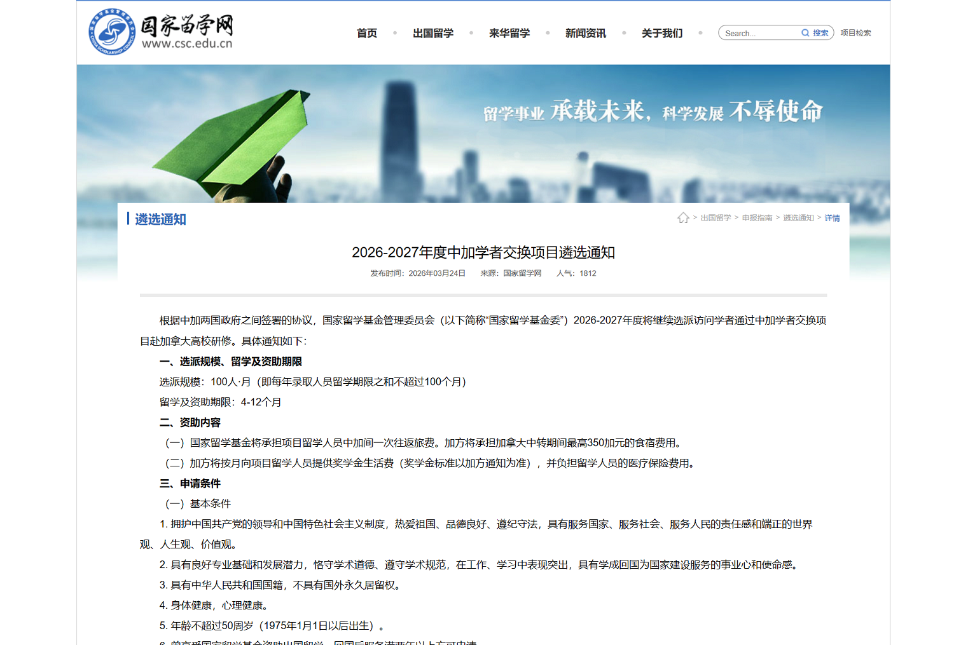Focus the Search text input field
This screenshot has height=645, width=968.
[x=760, y=33]
